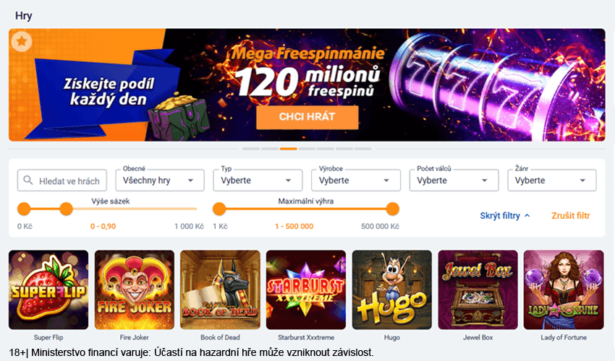The image size is (615, 361).
Task: Select the Hugo game tile
Action: point(392,290)
